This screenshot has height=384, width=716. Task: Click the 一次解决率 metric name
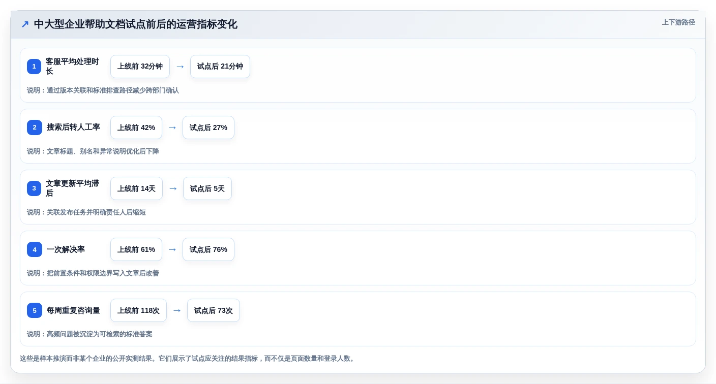click(66, 249)
